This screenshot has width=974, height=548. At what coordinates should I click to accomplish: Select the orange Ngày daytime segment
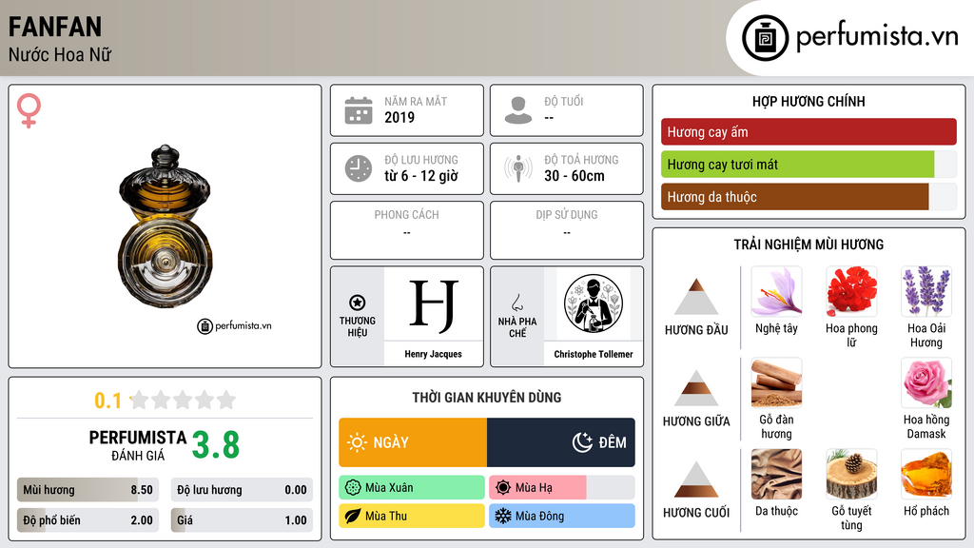tap(413, 442)
